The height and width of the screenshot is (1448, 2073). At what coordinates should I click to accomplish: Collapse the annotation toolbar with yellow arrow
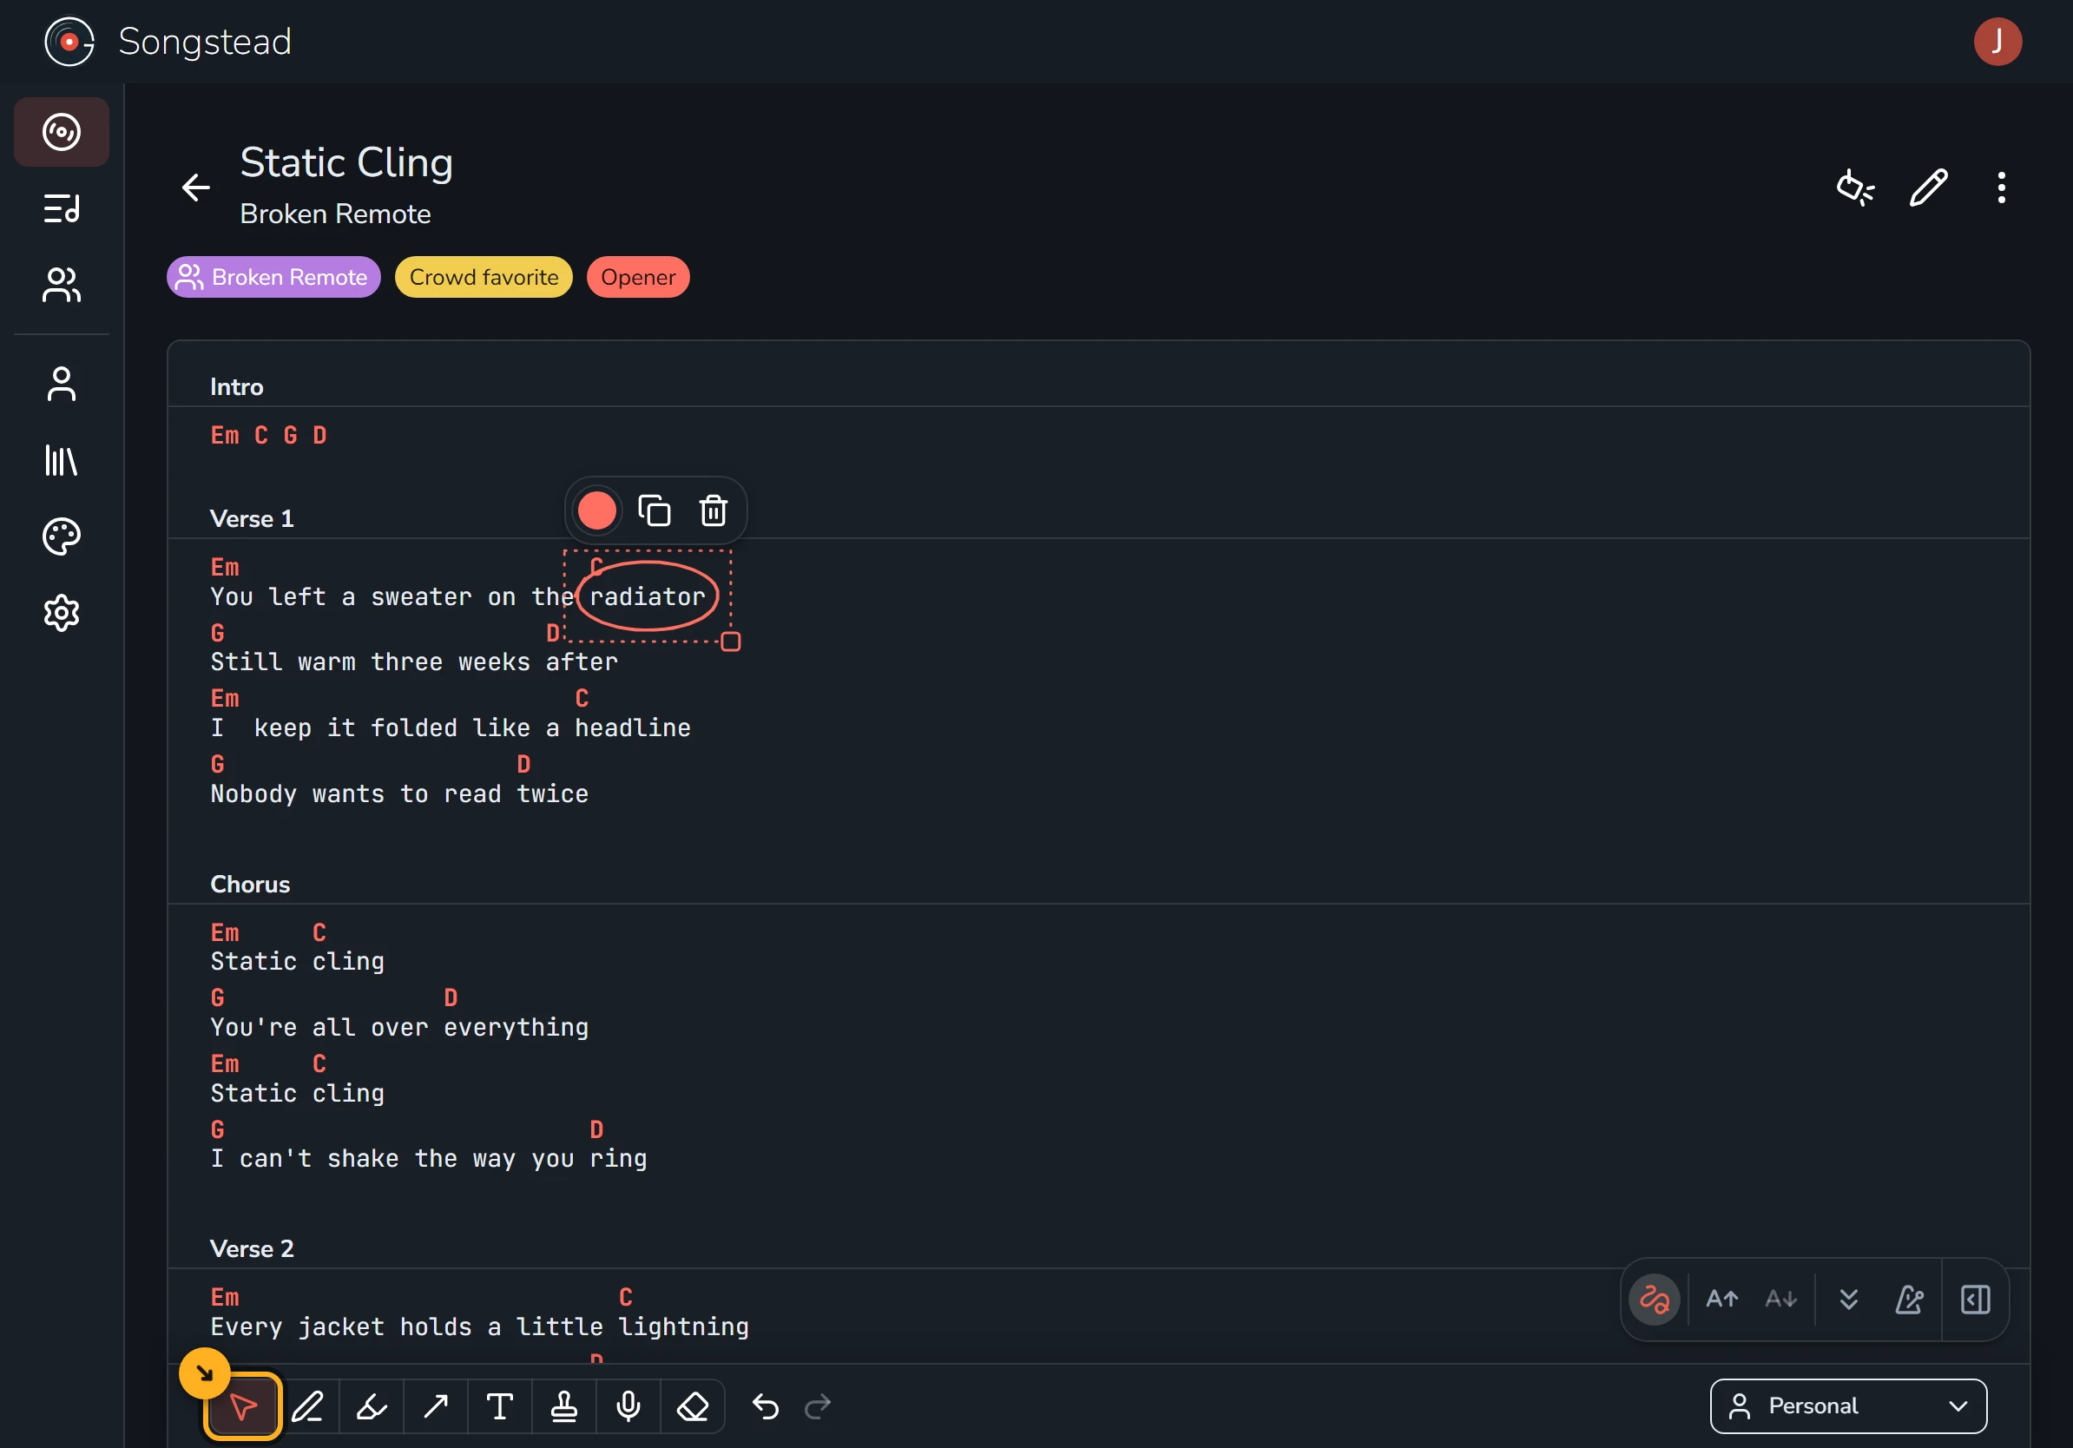[x=205, y=1373]
